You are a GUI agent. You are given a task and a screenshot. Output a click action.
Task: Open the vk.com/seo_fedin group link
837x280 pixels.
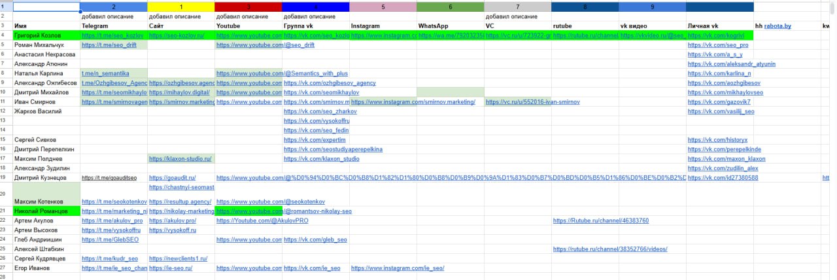click(x=316, y=130)
